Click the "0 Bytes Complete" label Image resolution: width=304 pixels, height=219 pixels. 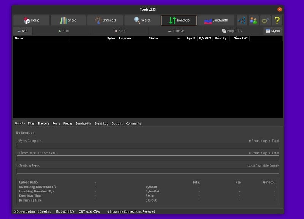point(29,141)
